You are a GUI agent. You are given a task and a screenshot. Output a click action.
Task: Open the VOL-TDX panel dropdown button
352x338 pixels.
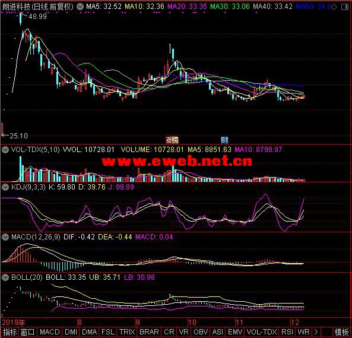click(5, 149)
